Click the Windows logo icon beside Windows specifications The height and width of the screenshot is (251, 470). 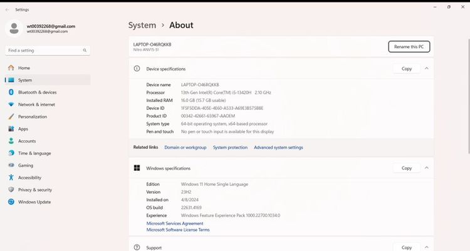pos(137,168)
